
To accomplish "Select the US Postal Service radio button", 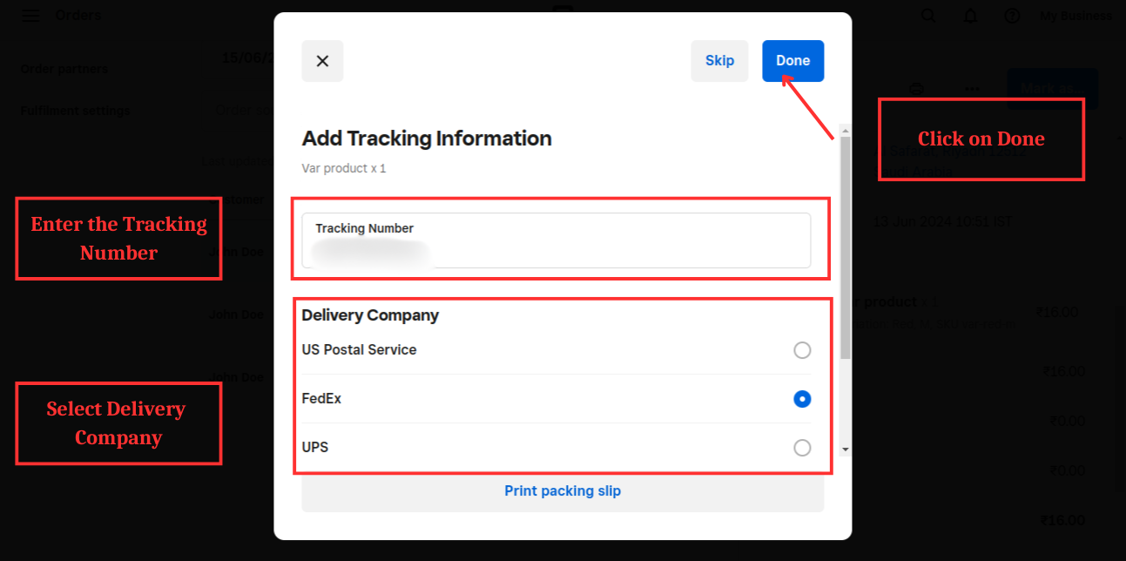I will 802,350.
